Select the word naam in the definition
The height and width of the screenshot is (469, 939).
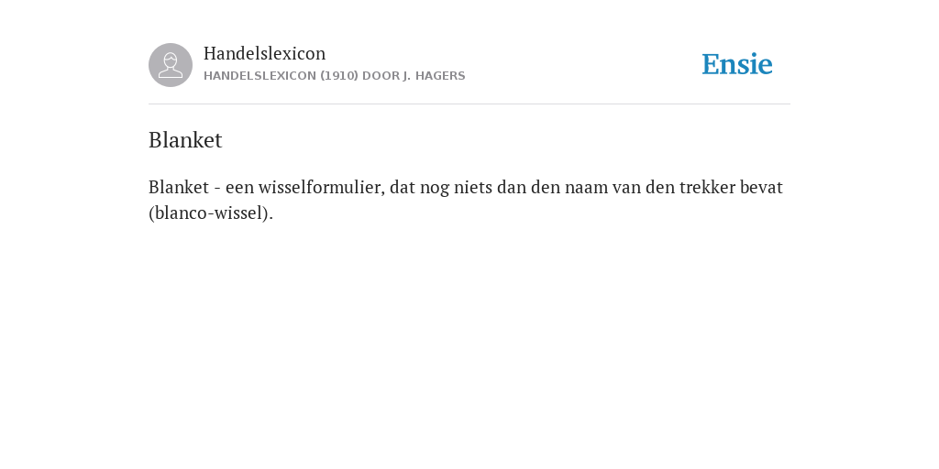tap(586, 187)
